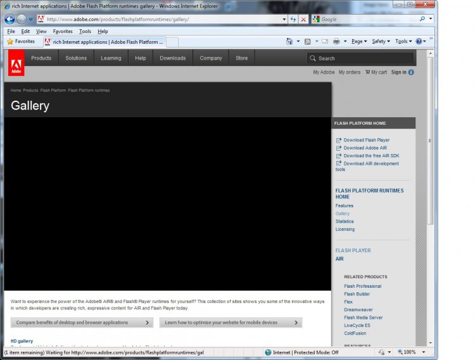Click the Refresh page icon
The height and width of the screenshot is (360, 475).
pos(293,19)
